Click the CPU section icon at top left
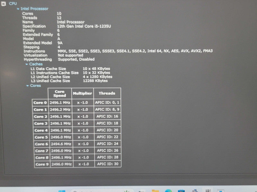Viewport: 257px width, 192px height. tap(4, 4)
